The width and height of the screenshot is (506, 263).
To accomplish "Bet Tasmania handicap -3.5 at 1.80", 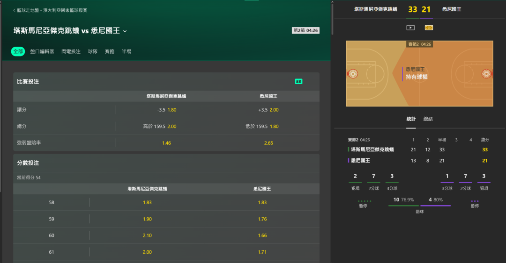I will [x=166, y=110].
